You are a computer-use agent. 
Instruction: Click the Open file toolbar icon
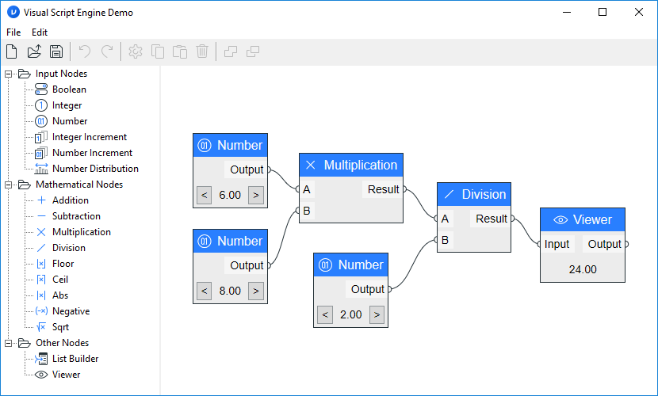coord(34,51)
